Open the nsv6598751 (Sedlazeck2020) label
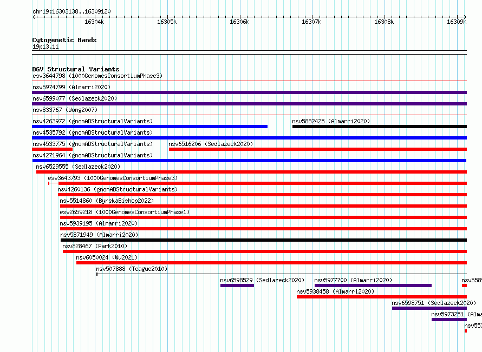Viewport: 482px width, 352px height. tap(434, 303)
